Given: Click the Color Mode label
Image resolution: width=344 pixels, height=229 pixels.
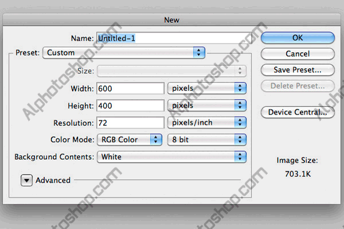Looking at the screenshot, I should (72, 140).
